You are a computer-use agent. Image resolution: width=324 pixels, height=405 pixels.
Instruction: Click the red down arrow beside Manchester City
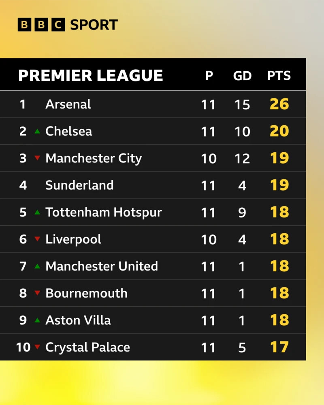(x=37, y=158)
